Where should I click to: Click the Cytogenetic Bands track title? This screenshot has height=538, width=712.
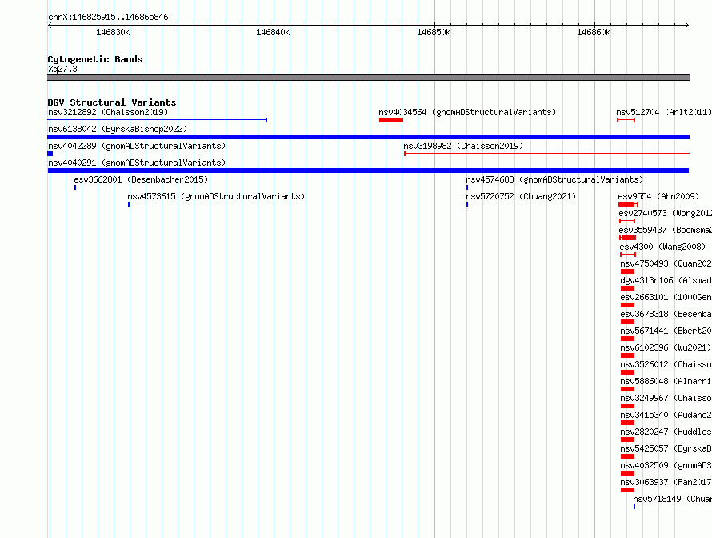point(95,59)
